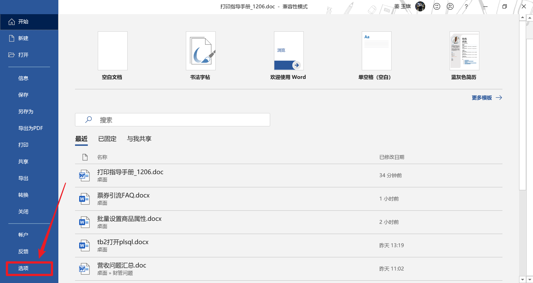
Task: Click the 昨天 13:19 modified time
Action: tap(392, 246)
